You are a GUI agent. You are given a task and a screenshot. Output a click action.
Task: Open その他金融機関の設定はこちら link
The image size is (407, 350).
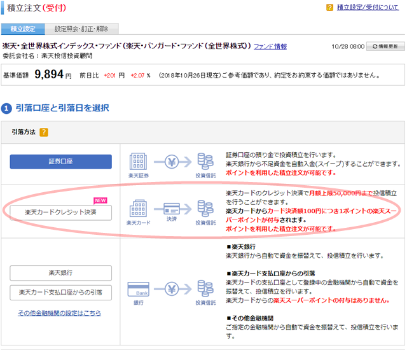[59, 313]
